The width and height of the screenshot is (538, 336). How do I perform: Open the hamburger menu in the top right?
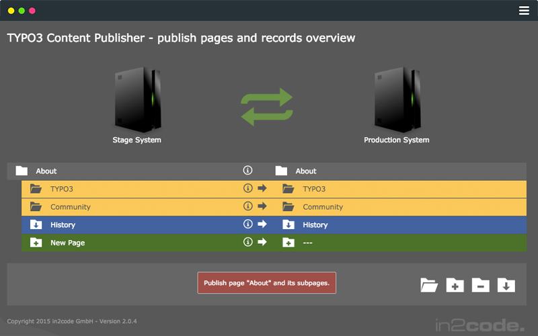click(524, 11)
